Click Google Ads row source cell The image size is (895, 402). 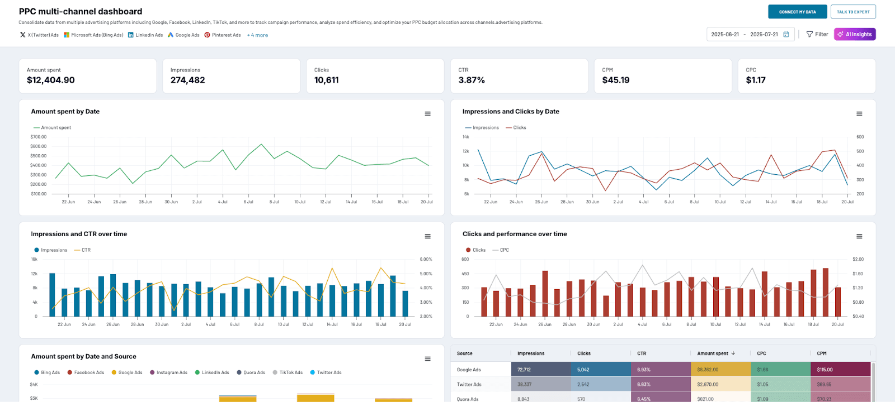click(x=481, y=370)
